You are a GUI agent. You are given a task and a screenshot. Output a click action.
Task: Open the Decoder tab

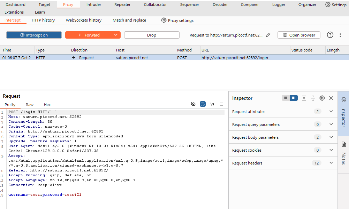[x=220, y=5]
